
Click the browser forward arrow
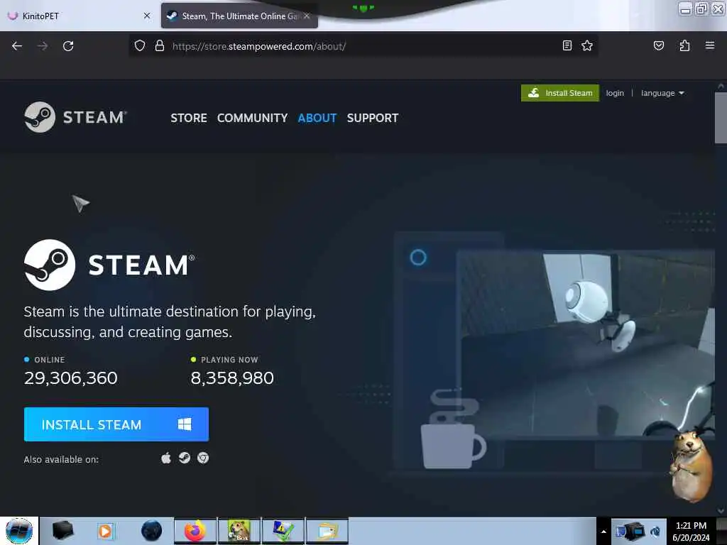tap(43, 46)
